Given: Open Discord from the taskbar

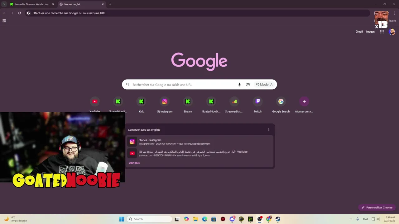Looking at the screenshot, I should coord(232,219).
